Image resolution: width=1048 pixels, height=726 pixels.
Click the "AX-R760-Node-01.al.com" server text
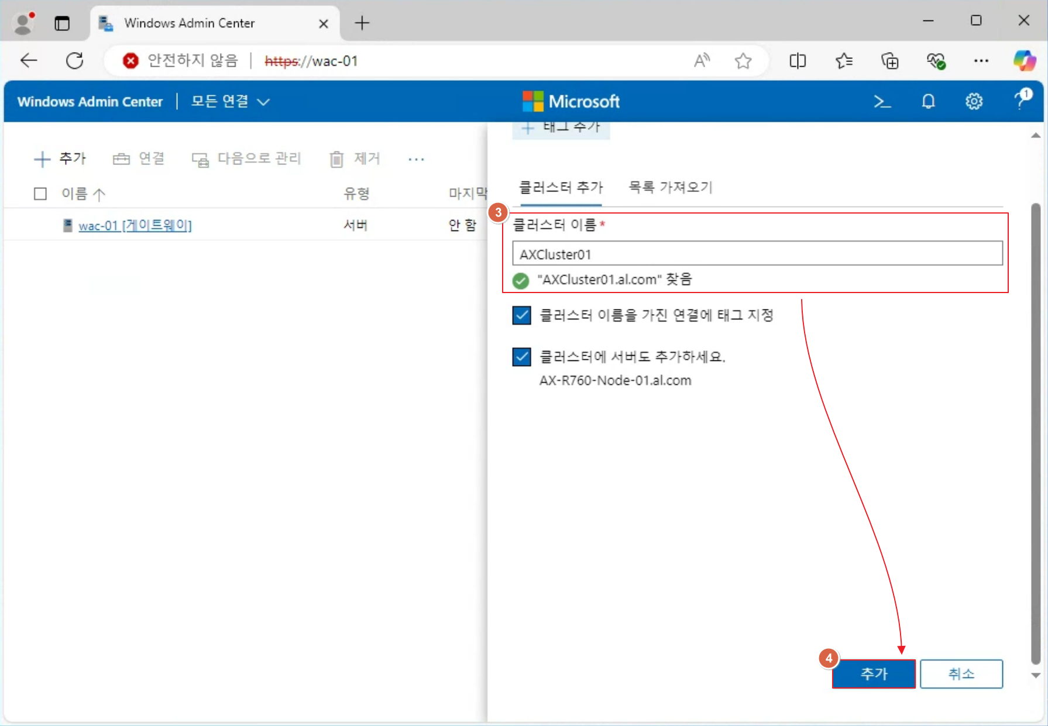615,380
